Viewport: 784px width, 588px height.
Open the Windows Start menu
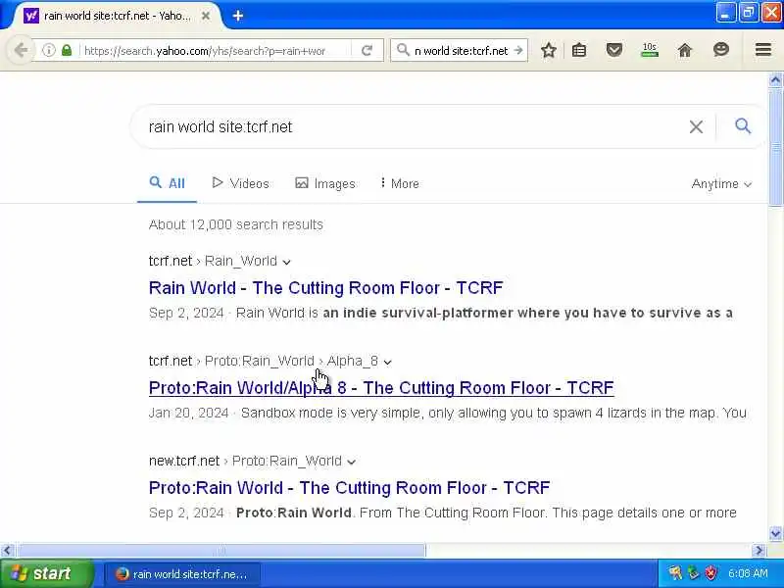(46, 573)
